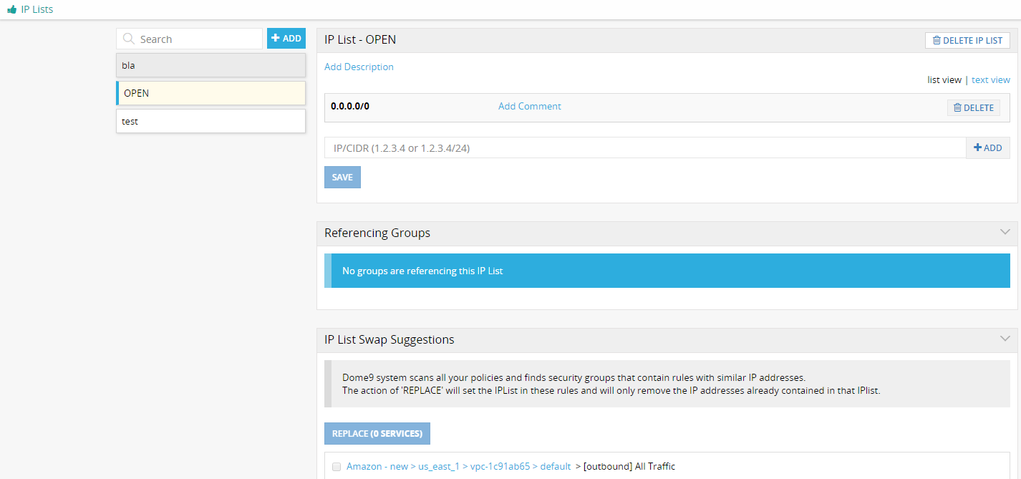
Task: Collapse the Referencing Groups panel
Action: [x=1005, y=233]
